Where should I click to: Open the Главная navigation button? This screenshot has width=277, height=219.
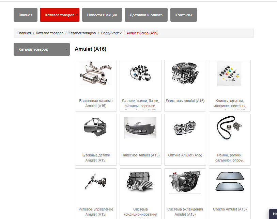(26, 15)
